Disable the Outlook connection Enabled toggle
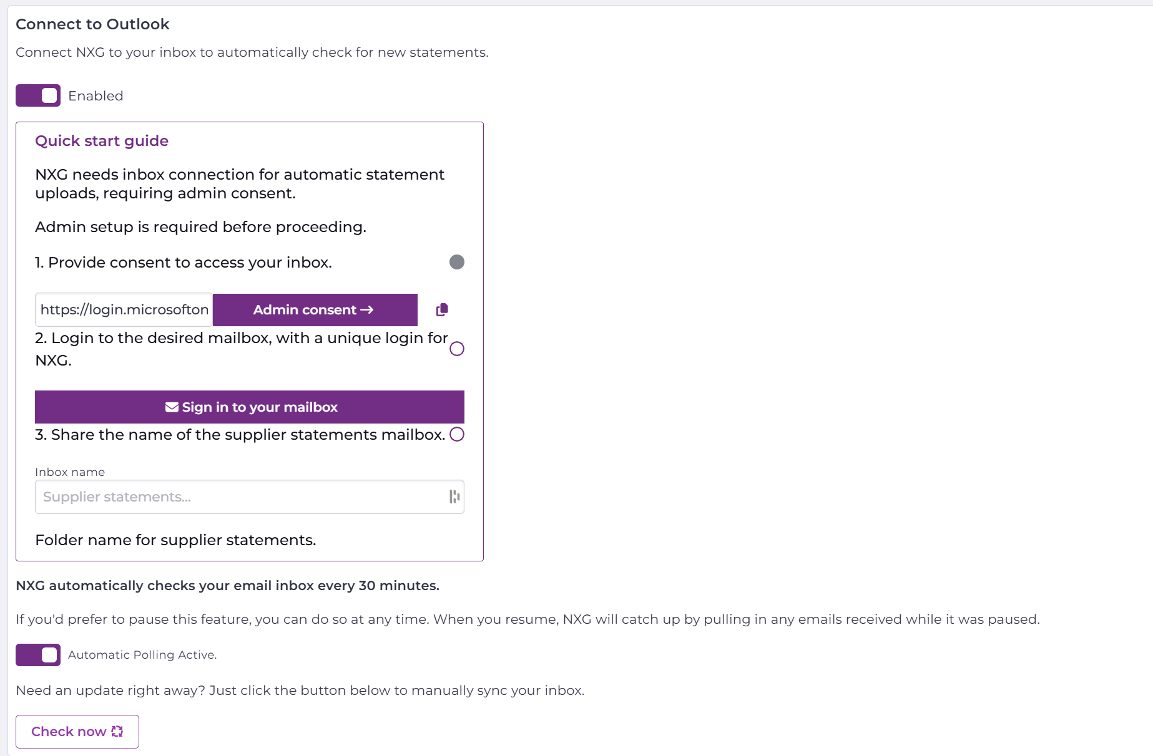The width and height of the screenshot is (1153, 756). [38, 95]
